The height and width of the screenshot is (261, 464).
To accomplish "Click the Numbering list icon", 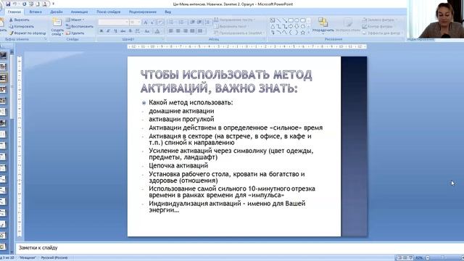I will (x=181, y=22).
